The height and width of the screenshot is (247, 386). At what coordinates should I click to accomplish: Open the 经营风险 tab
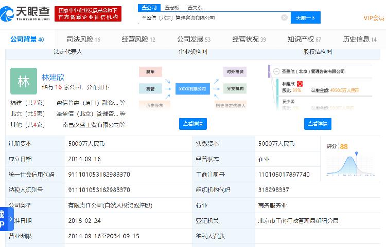click(x=138, y=40)
